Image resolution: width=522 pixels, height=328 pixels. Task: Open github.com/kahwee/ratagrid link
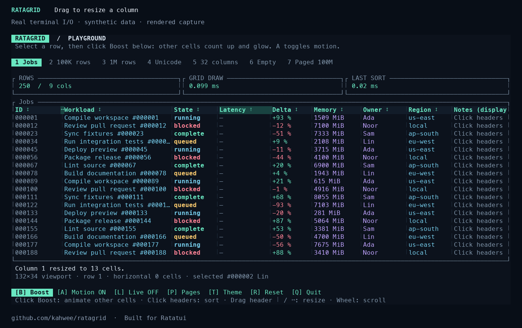(59, 318)
